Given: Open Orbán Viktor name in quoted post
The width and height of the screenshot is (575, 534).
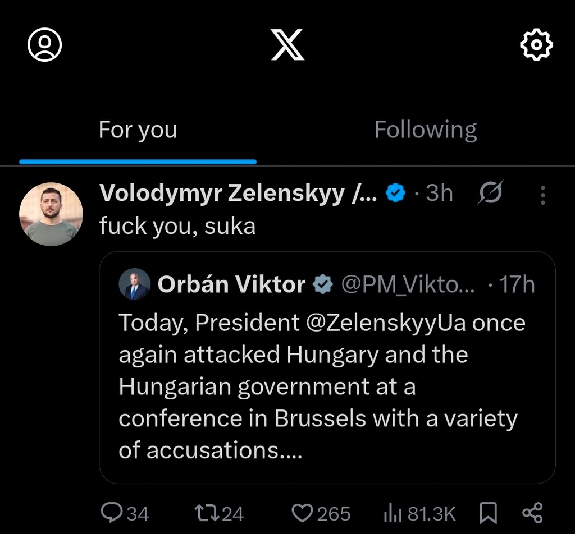Looking at the screenshot, I should (x=231, y=285).
